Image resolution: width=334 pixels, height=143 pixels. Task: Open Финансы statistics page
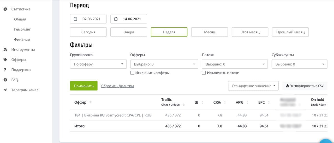pos(22,39)
